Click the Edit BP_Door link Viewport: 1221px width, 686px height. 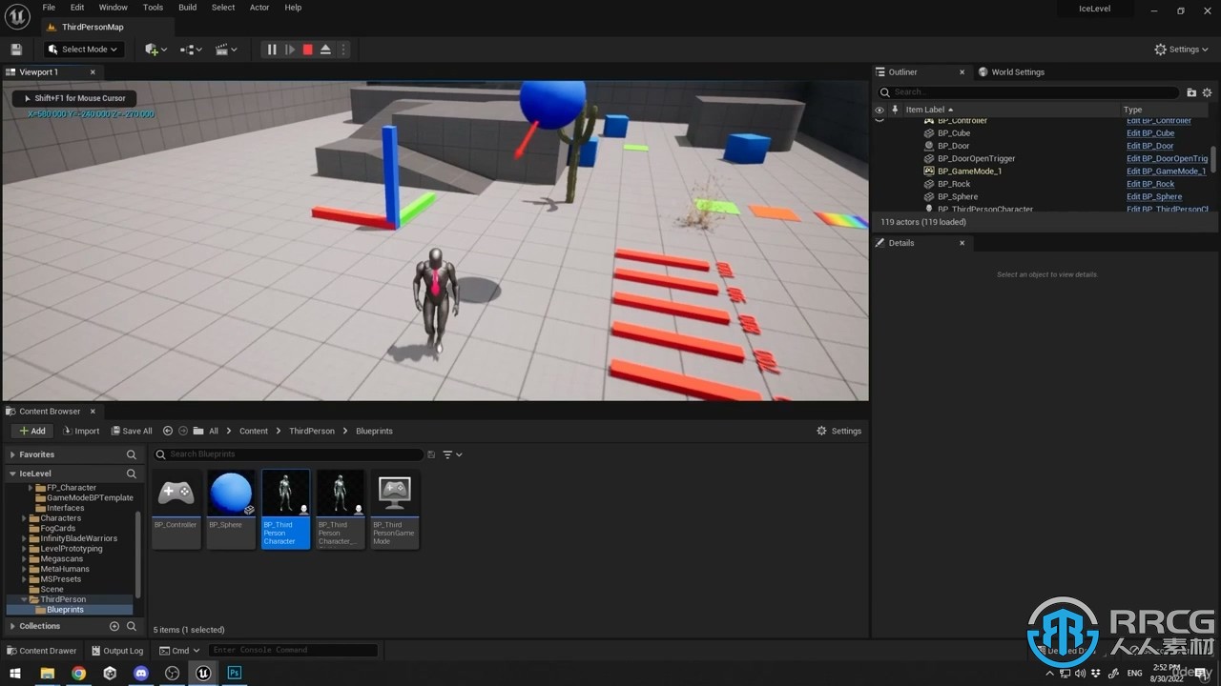coord(1150,146)
